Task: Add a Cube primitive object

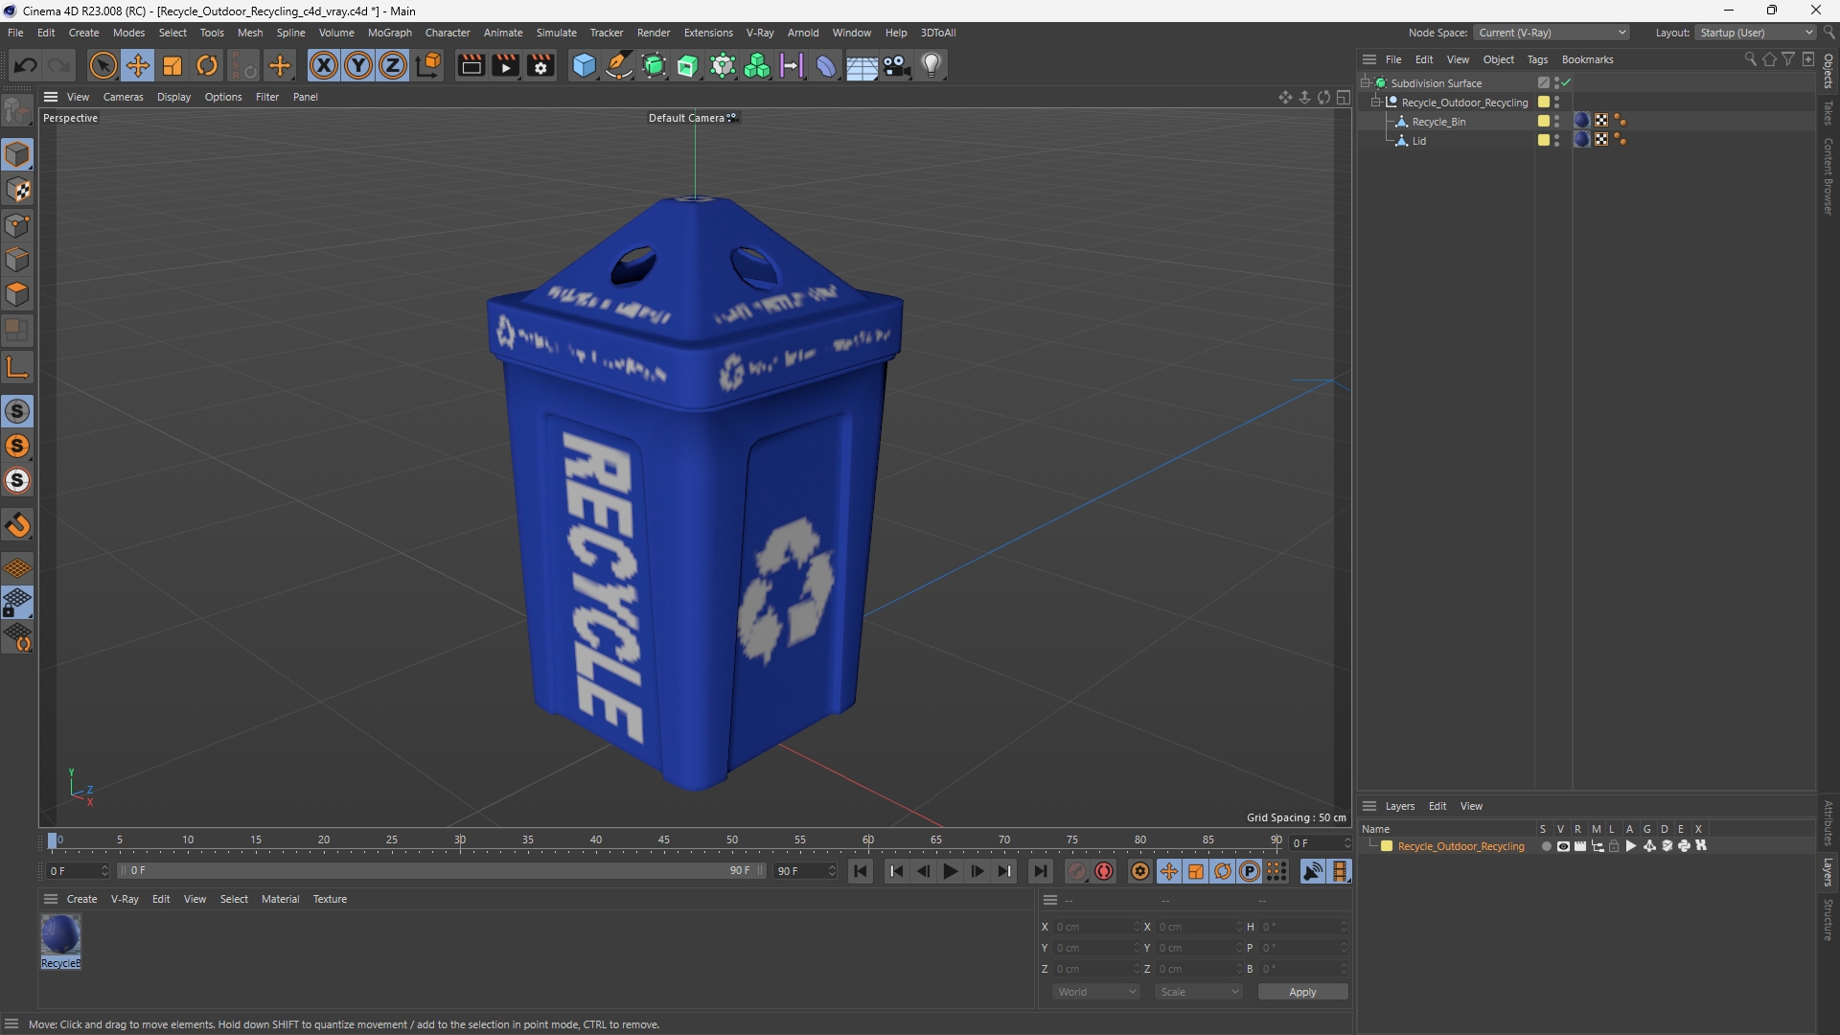Action: tap(584, 65)
